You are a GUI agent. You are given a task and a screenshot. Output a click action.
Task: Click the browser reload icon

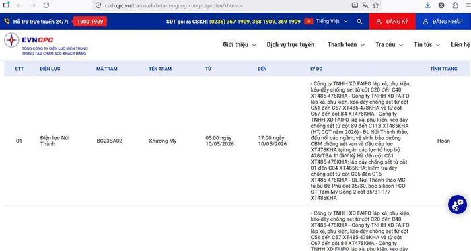click(x=46, y=5)
